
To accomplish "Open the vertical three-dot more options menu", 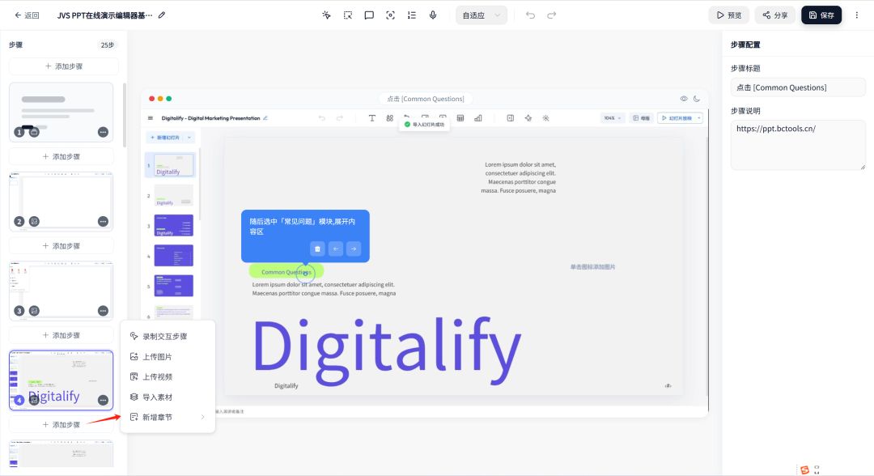I will click(x=857, y=15).
